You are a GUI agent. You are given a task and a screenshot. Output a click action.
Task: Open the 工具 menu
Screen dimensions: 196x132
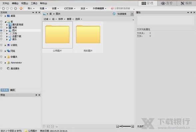pos(34,3)
